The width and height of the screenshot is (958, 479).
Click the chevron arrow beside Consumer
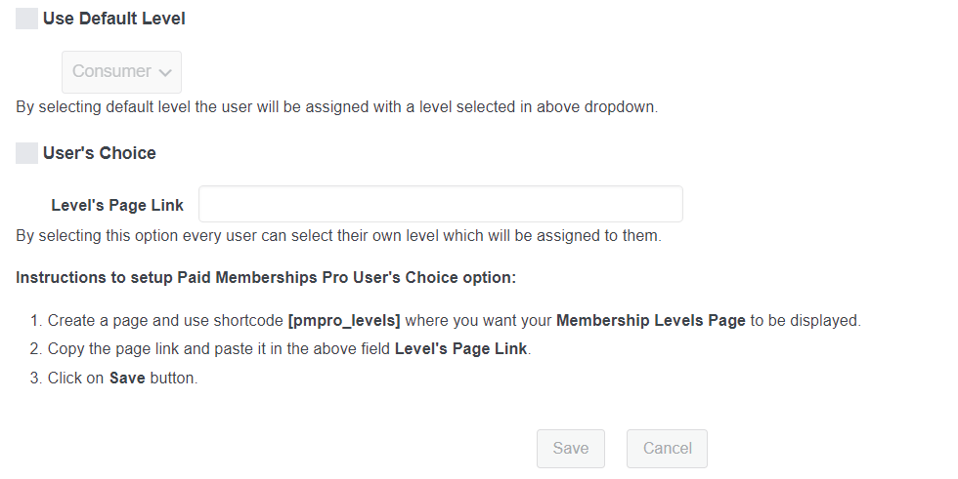[165, 72]
